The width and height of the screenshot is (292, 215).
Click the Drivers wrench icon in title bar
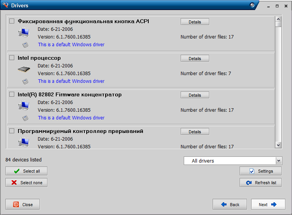5,5
